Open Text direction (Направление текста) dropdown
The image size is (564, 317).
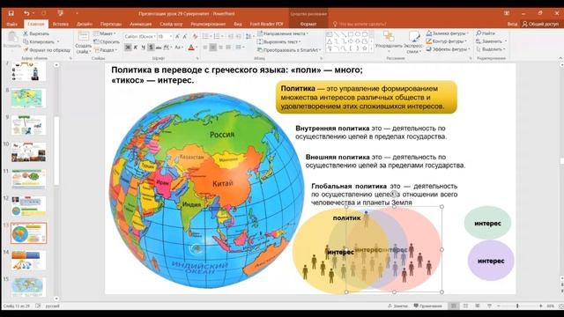point(283,33)
